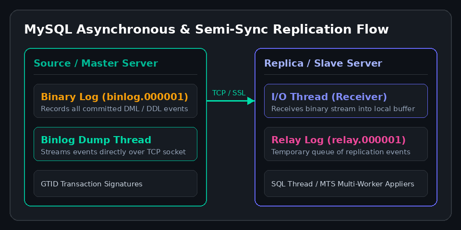The image size is (461, 230).
Task: Click the TCP / SSL connection label
Action: [229, 93]
